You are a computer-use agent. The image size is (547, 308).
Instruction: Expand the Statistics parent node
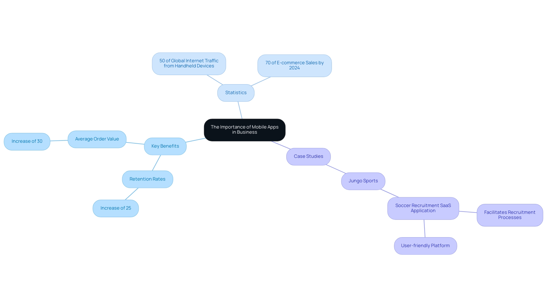236,92
